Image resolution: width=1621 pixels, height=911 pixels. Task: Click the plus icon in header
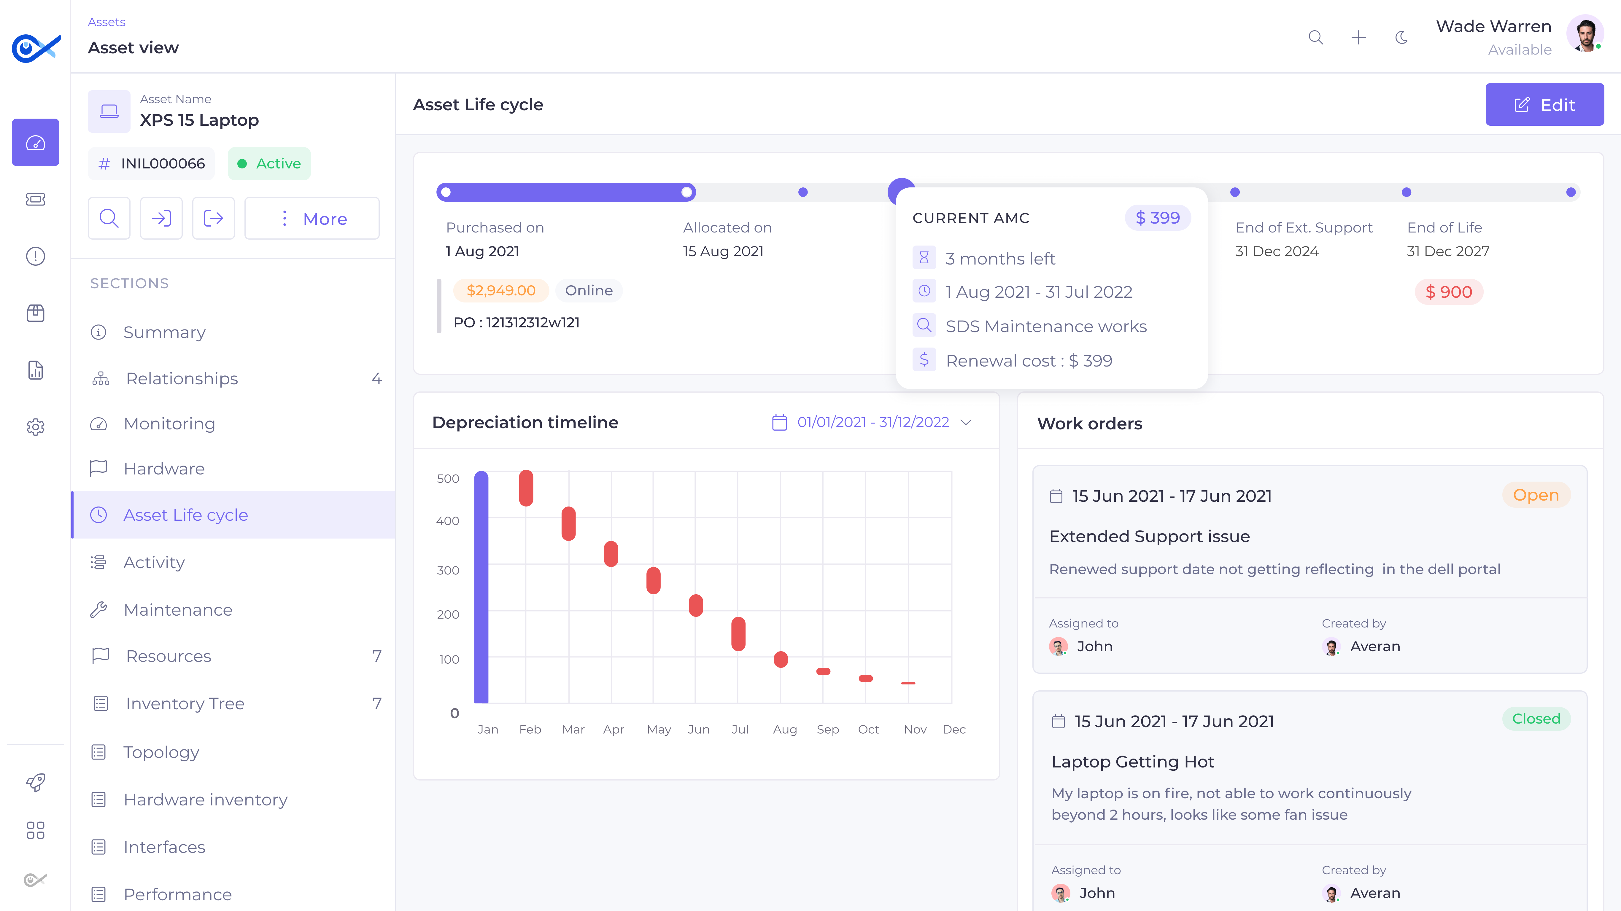[x=1358, y=38]
